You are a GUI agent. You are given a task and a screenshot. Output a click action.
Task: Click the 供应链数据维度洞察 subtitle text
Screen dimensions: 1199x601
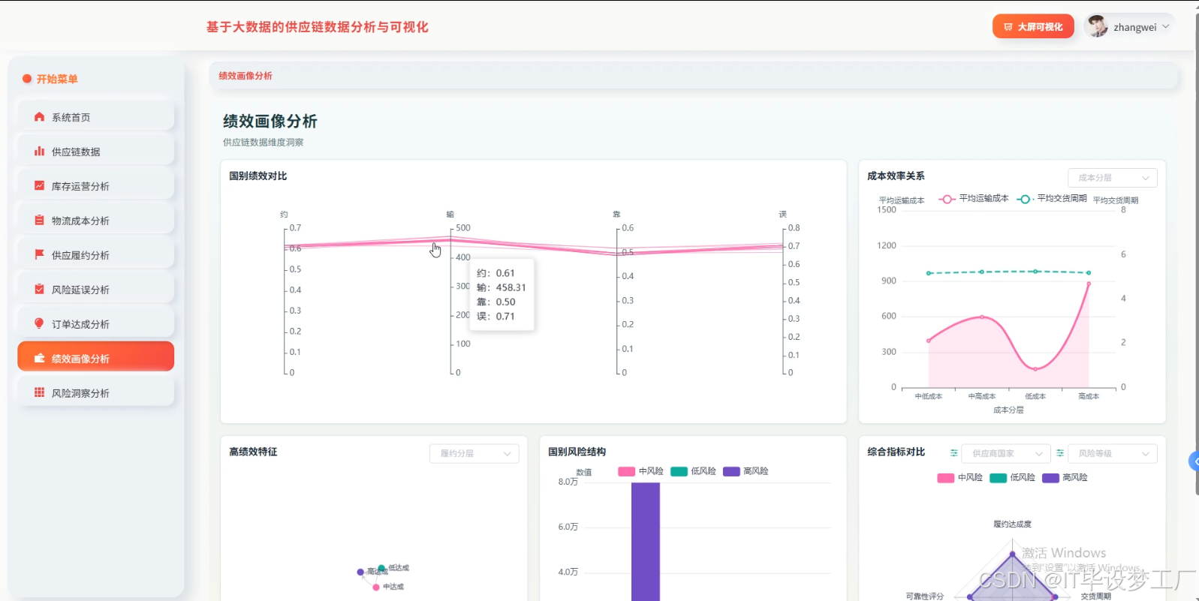coord(264,143)
